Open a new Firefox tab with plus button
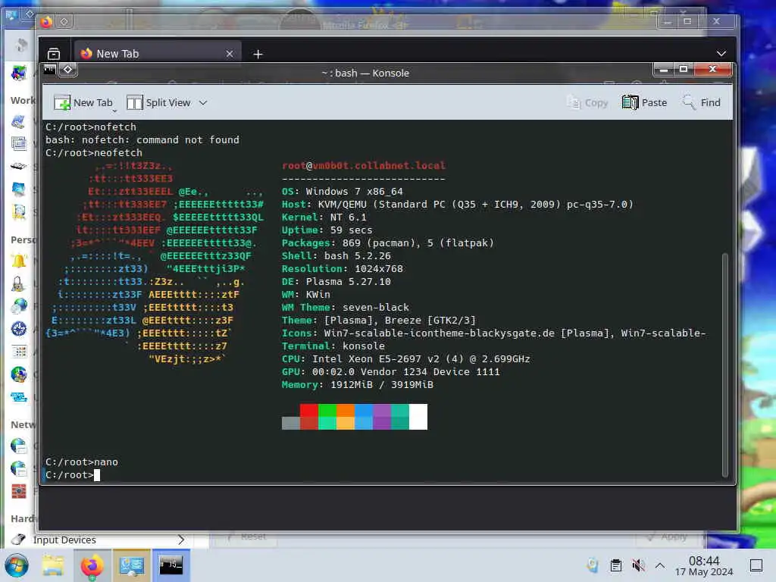The image size is (776, 582). click(258, 54)
